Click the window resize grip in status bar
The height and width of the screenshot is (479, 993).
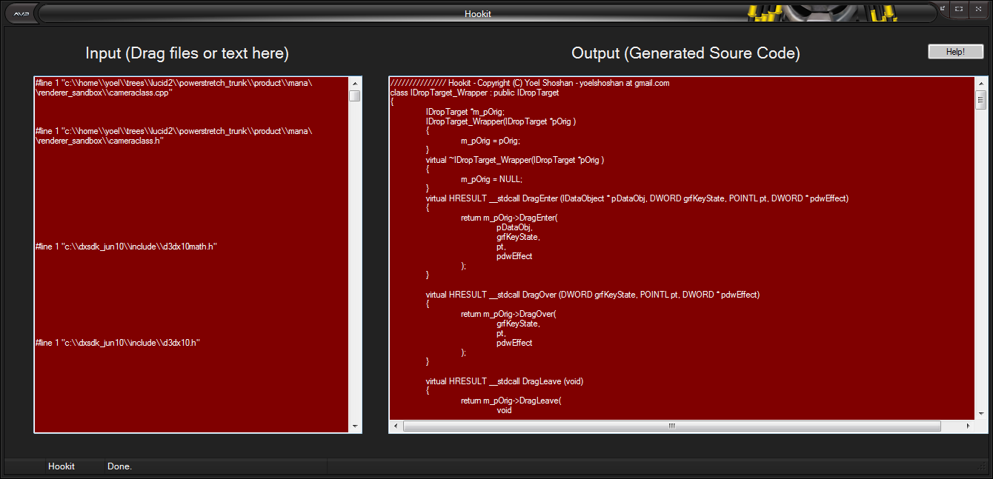click(980, 466)
